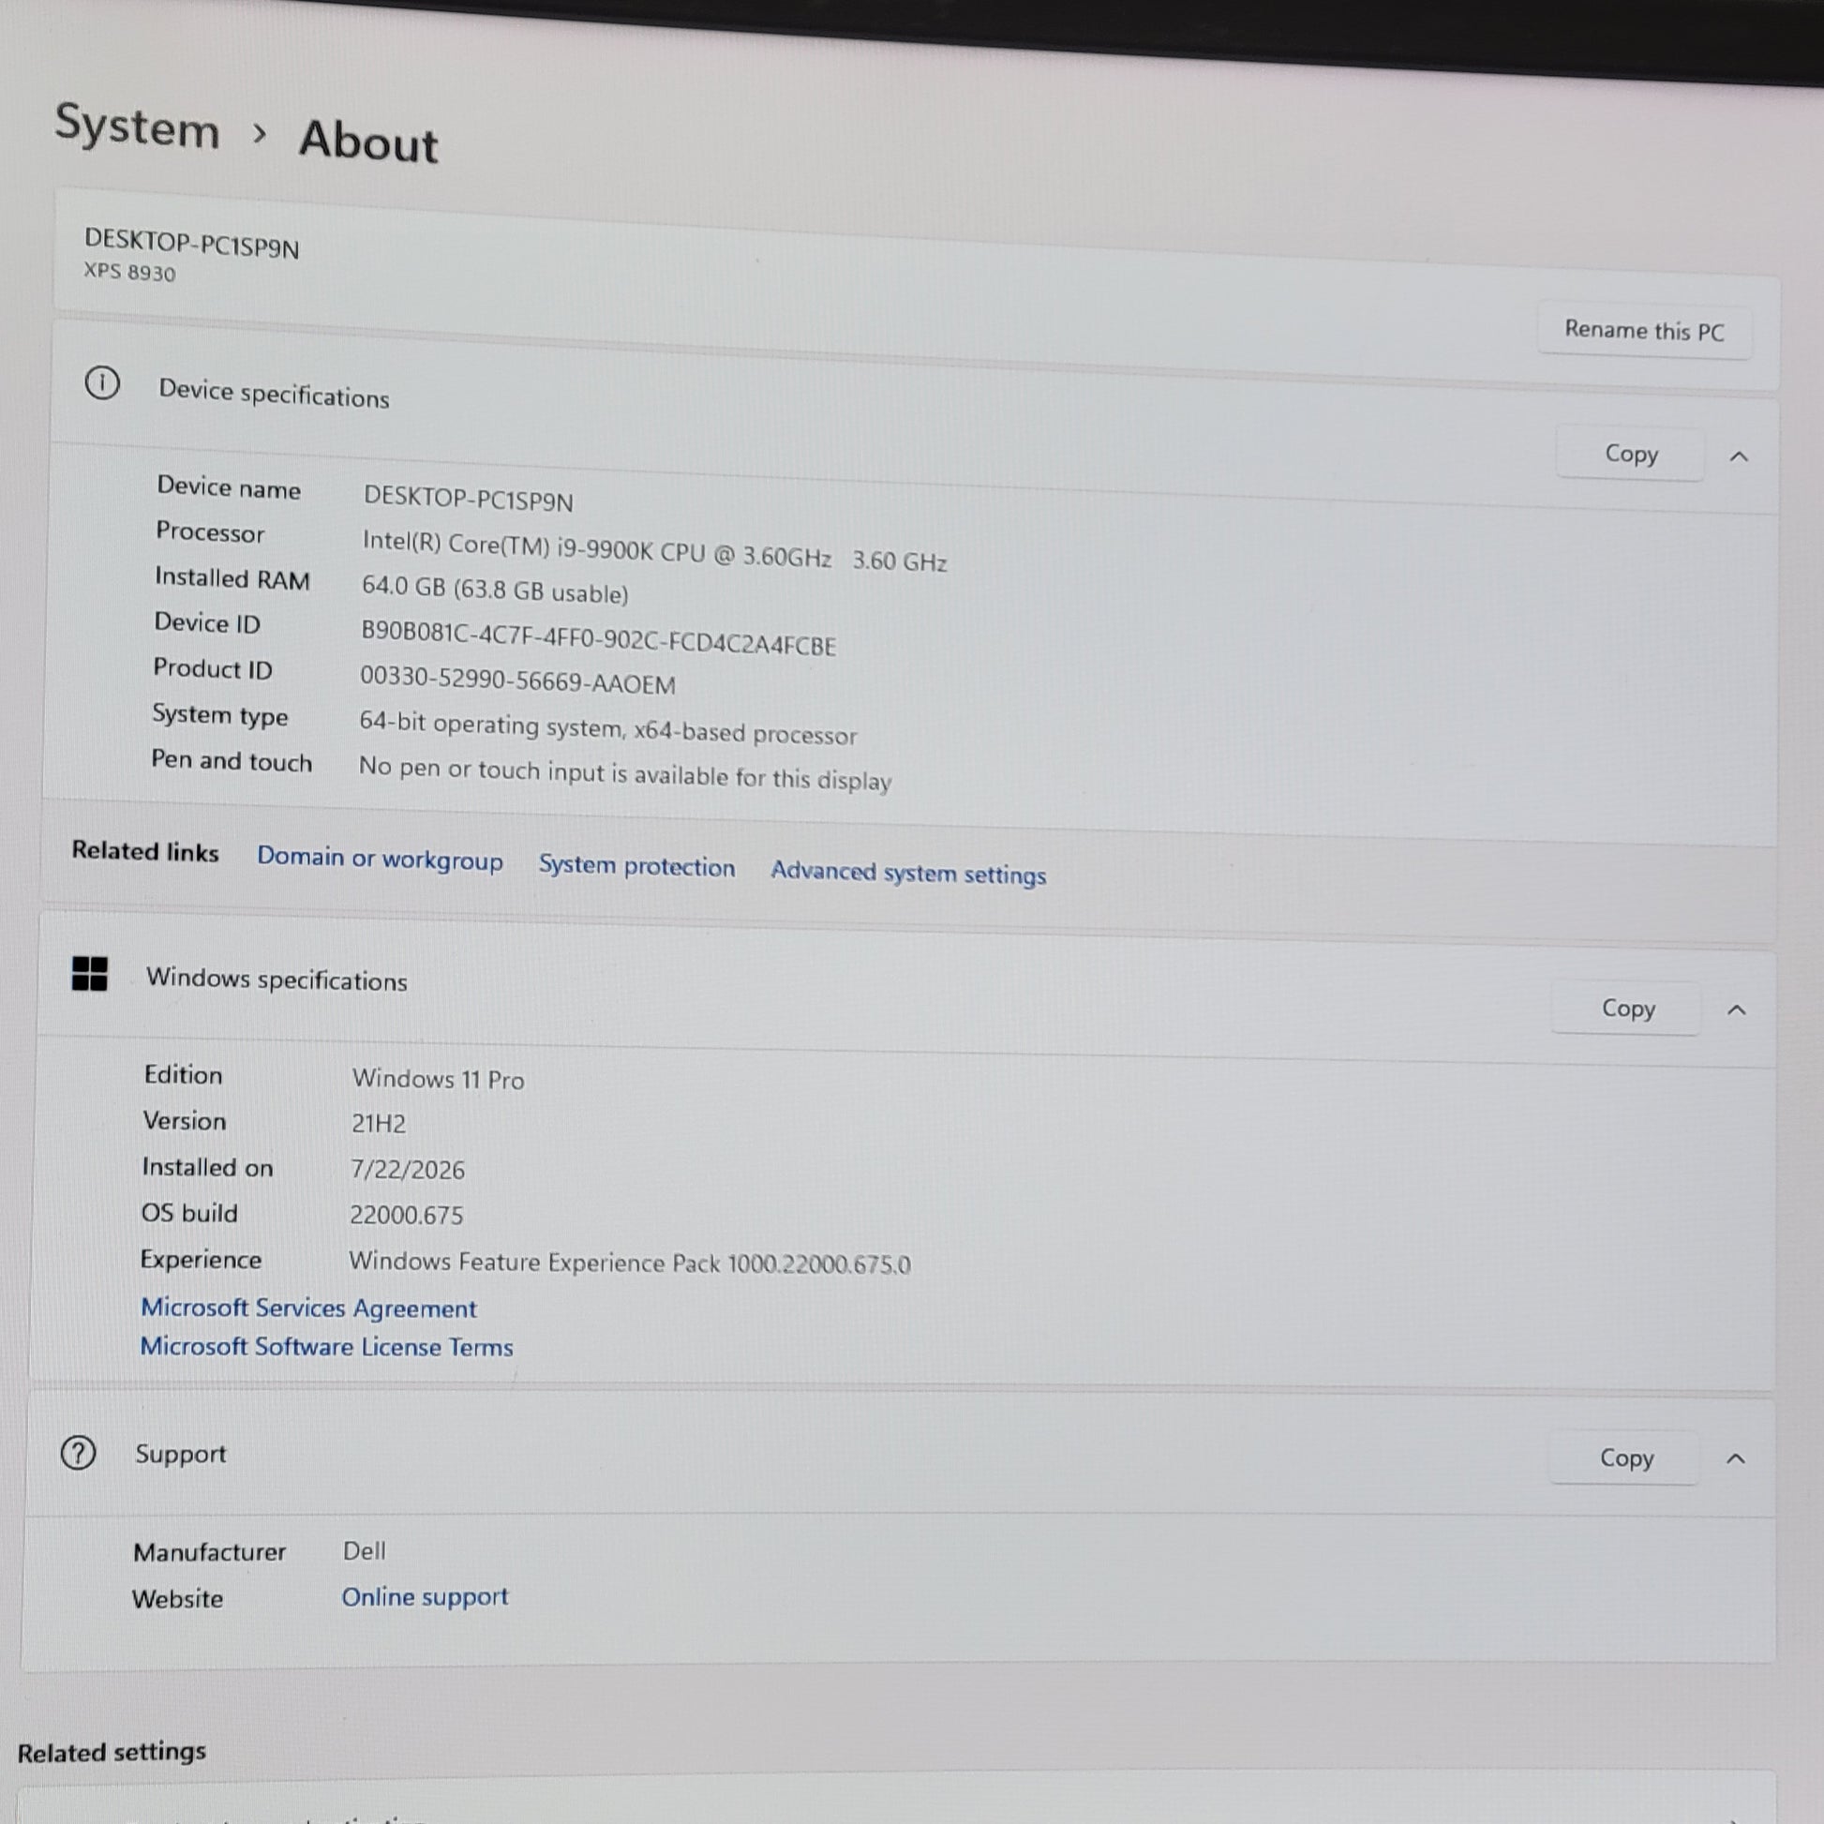Viewport: 1824px width, 1824px height.
Task: Click the Installed RAM label
Action: click(232, 578)
